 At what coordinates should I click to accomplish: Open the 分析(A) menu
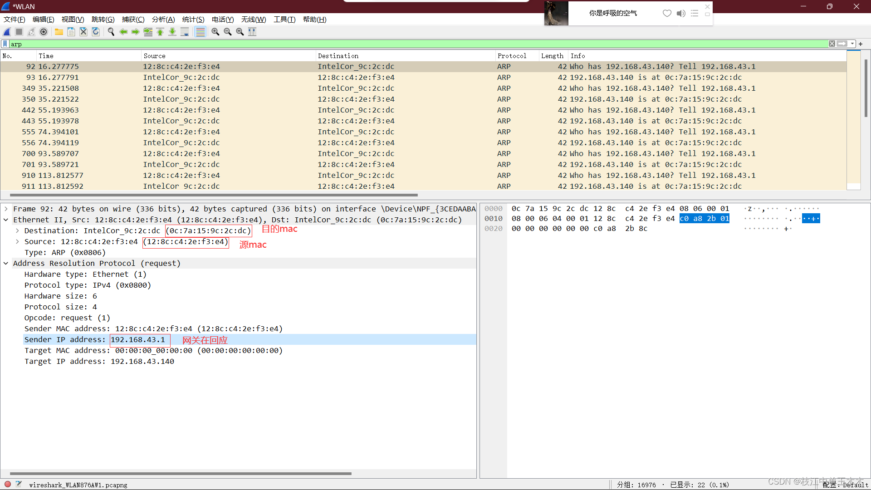point(163,20)
